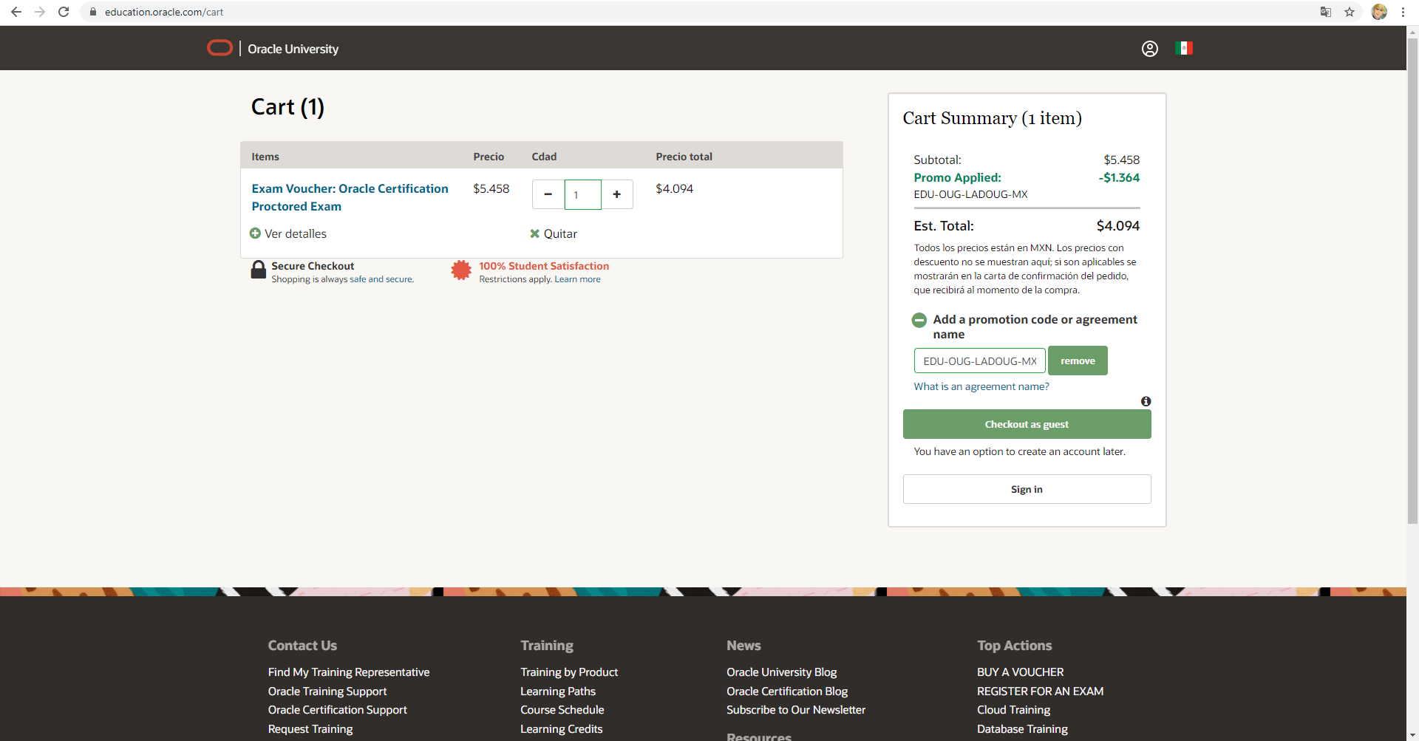Click REGISTER FOR AN EXAM link
Screen dimensions: 1419x741
click(1041, 692)
